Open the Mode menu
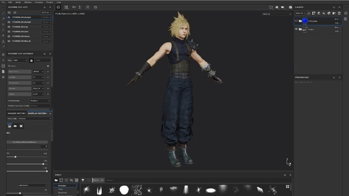This screenshot has width=349, height=196. [18, 2]
